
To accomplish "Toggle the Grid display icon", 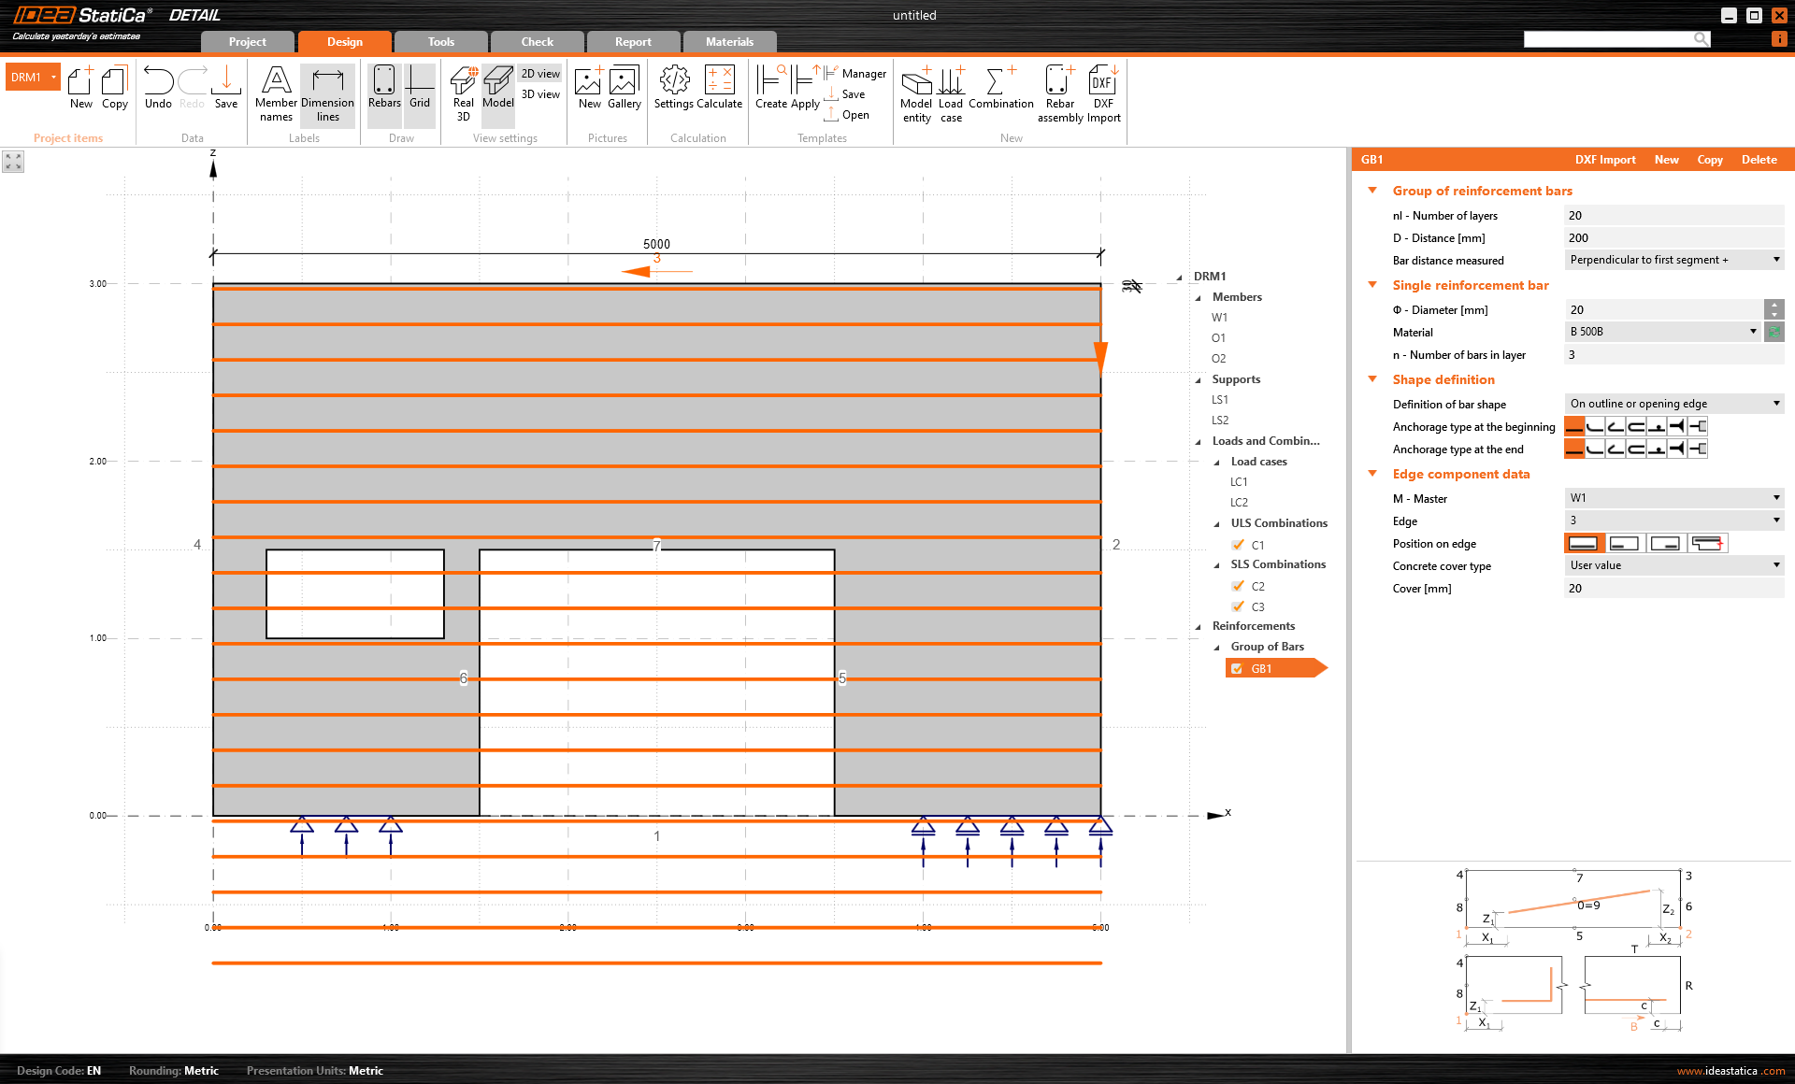I will point(419,91).
